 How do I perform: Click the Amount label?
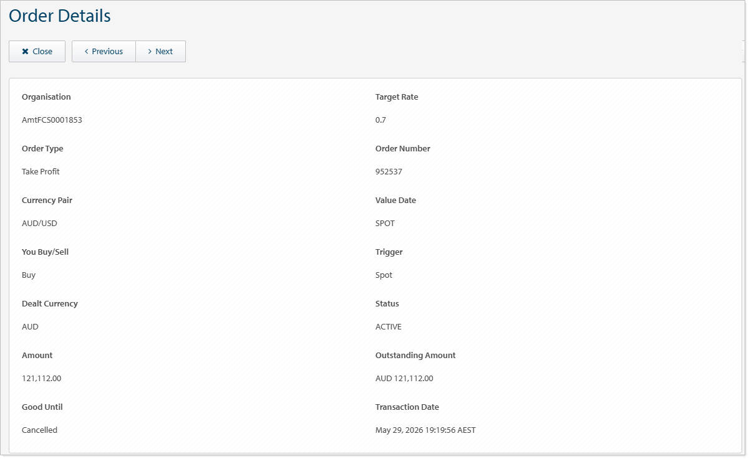37,356
